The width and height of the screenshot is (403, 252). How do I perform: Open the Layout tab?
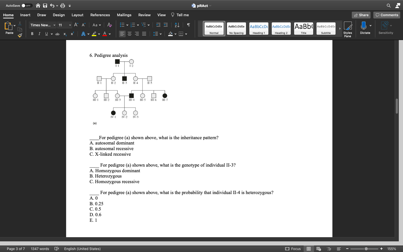(77, 15)
